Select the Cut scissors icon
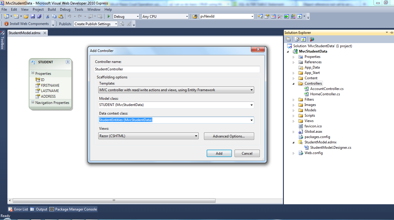This screenshot has height=220, width=394. (48, 16)
